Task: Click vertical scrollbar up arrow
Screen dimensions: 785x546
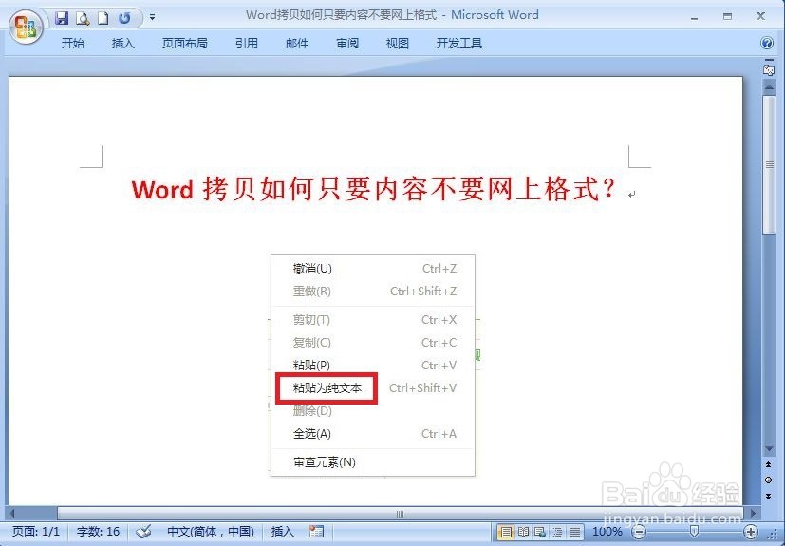Action: (769, 86)
